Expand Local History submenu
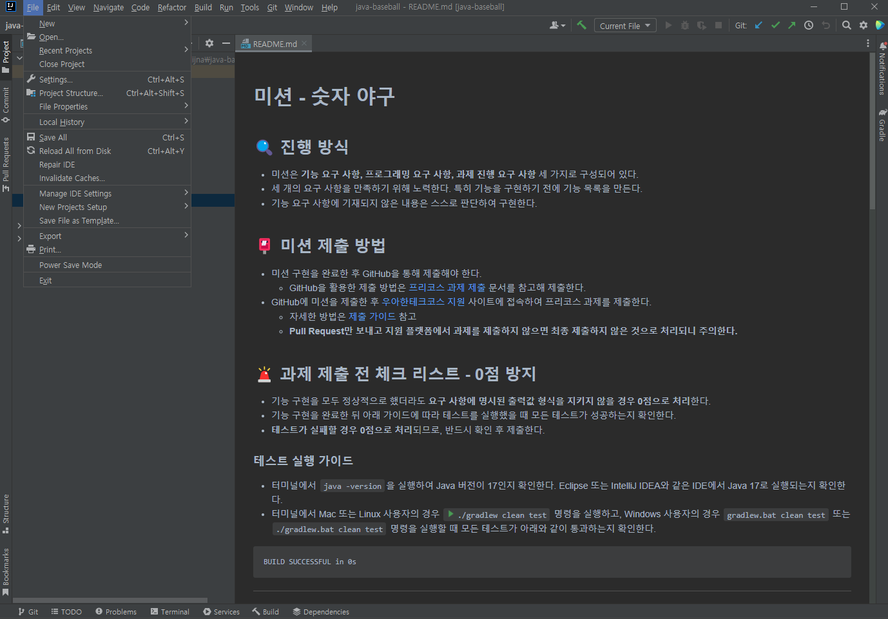888x619 pixels. 107,122
